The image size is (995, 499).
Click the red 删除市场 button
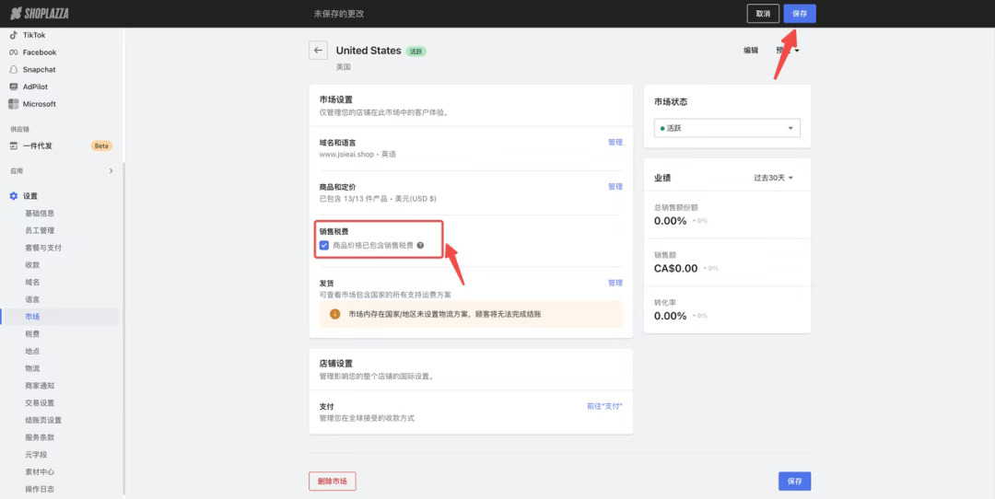(332, 482)
